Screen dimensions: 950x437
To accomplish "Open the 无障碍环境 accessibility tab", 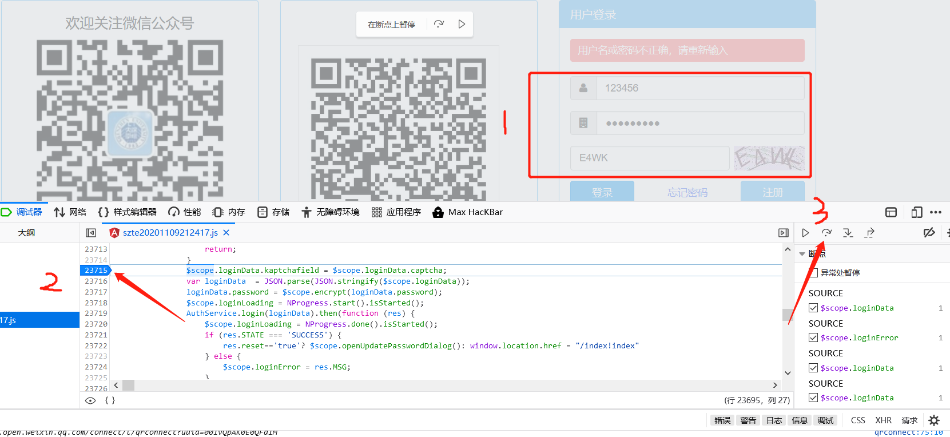I will click(330, 212).
